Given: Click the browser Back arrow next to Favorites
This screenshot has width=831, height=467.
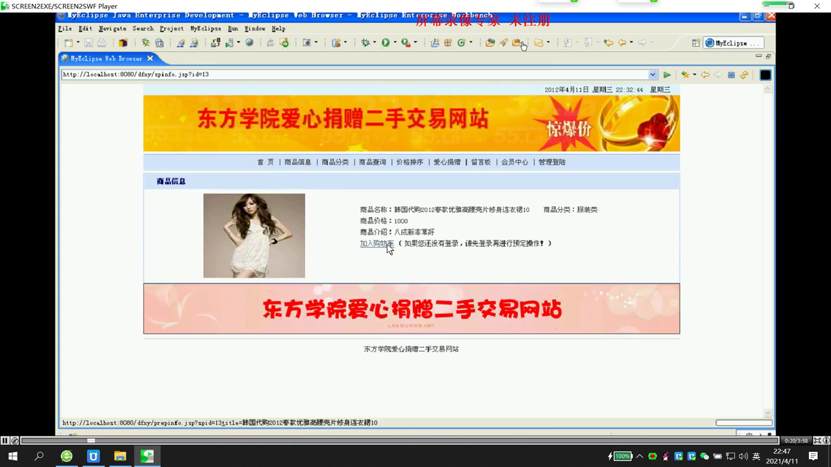Looking at the screenshot, I should (705, 75).
